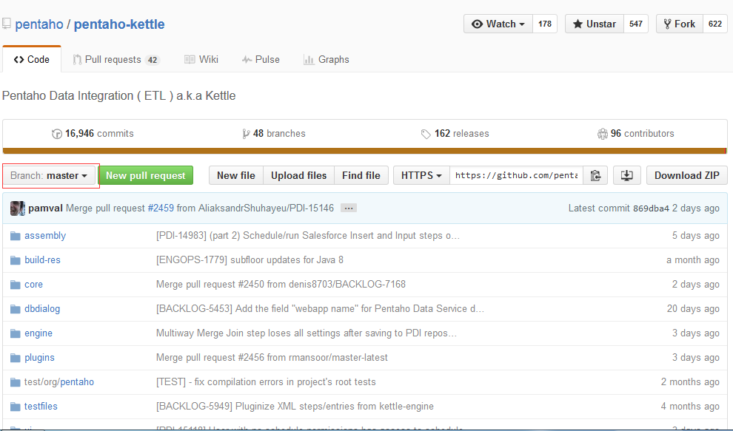Viewport: 733px width, 431px height.
Task: Open the BACKLOG-5949 Pluginize XML commit message
Action: coord(295,407)
